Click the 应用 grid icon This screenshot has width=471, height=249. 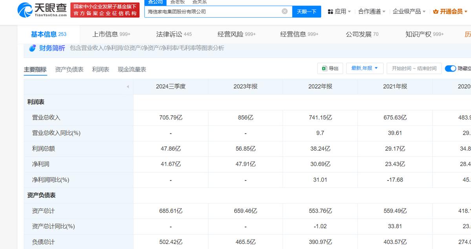pos(330,12)
